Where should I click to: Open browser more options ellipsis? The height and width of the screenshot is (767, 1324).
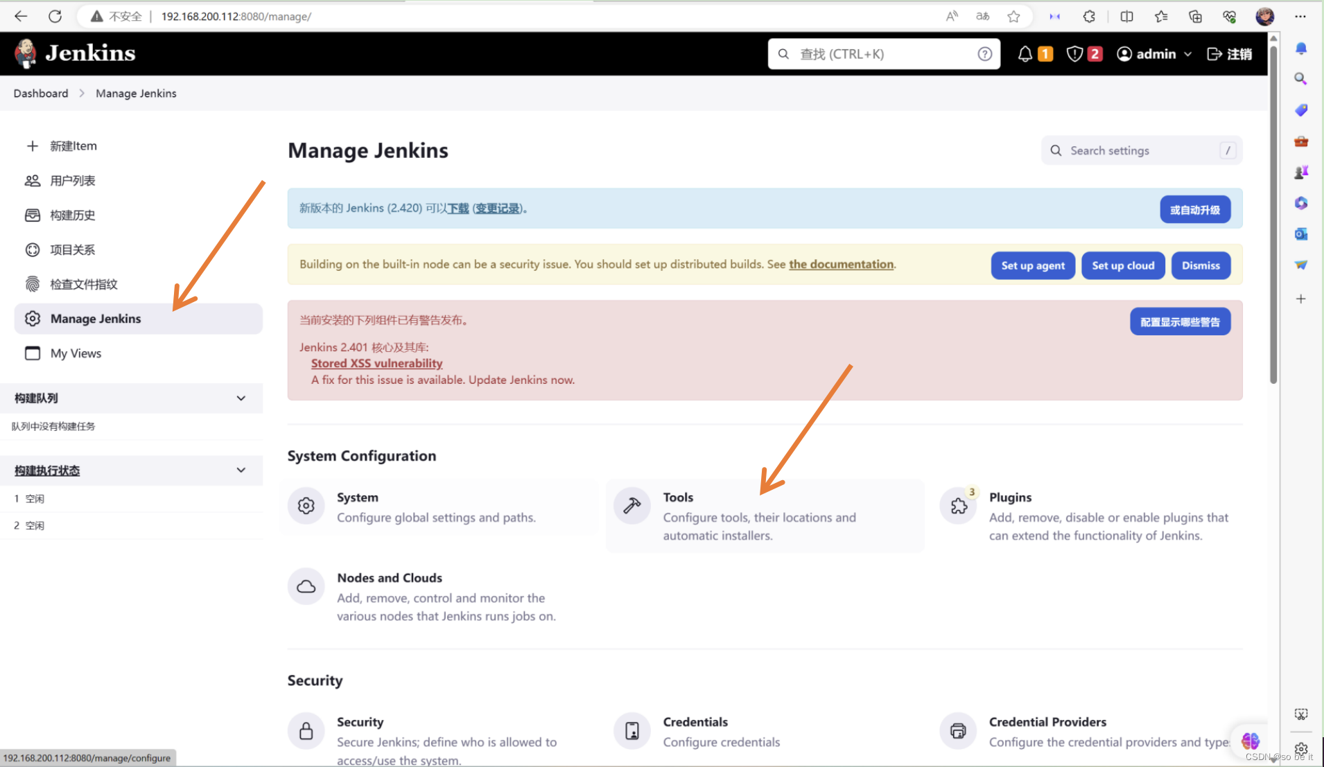click(1300, 16)
